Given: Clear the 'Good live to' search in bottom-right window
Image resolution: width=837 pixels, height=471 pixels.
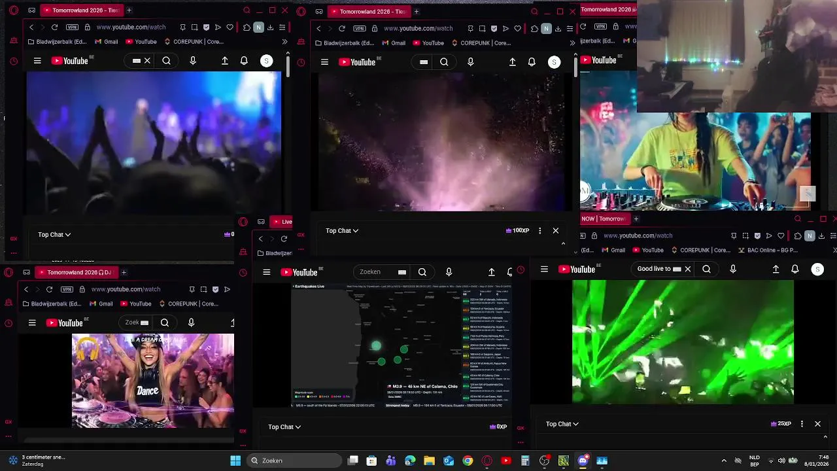Looking at the screenshot, I should pos(687,269).
